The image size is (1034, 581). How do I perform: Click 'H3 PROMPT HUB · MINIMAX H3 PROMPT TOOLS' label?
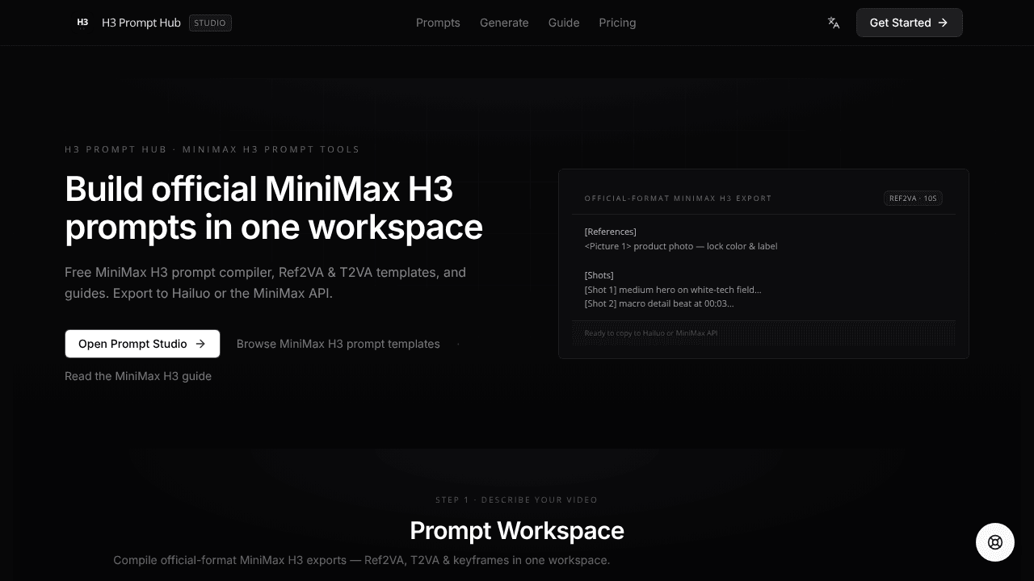tap(212, 149)
